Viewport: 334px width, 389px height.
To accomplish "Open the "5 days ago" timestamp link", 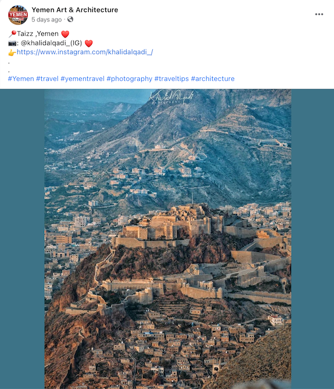I will (x=46, y=20).
